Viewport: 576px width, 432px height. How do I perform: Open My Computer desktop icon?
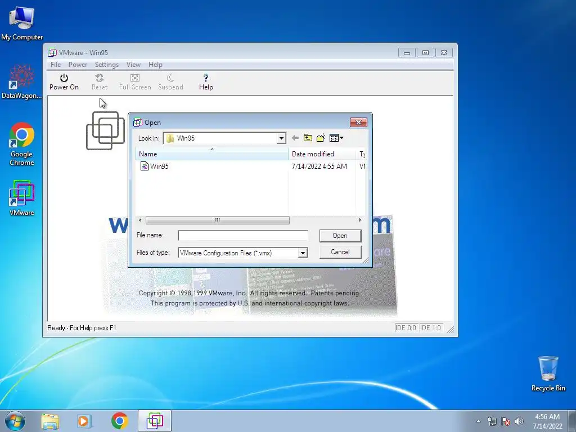22,22
